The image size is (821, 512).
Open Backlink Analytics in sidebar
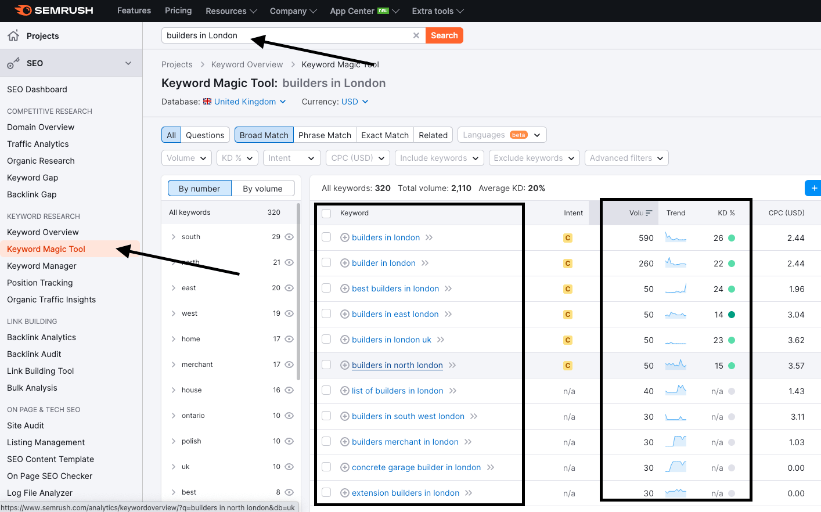tap(41, 337)
